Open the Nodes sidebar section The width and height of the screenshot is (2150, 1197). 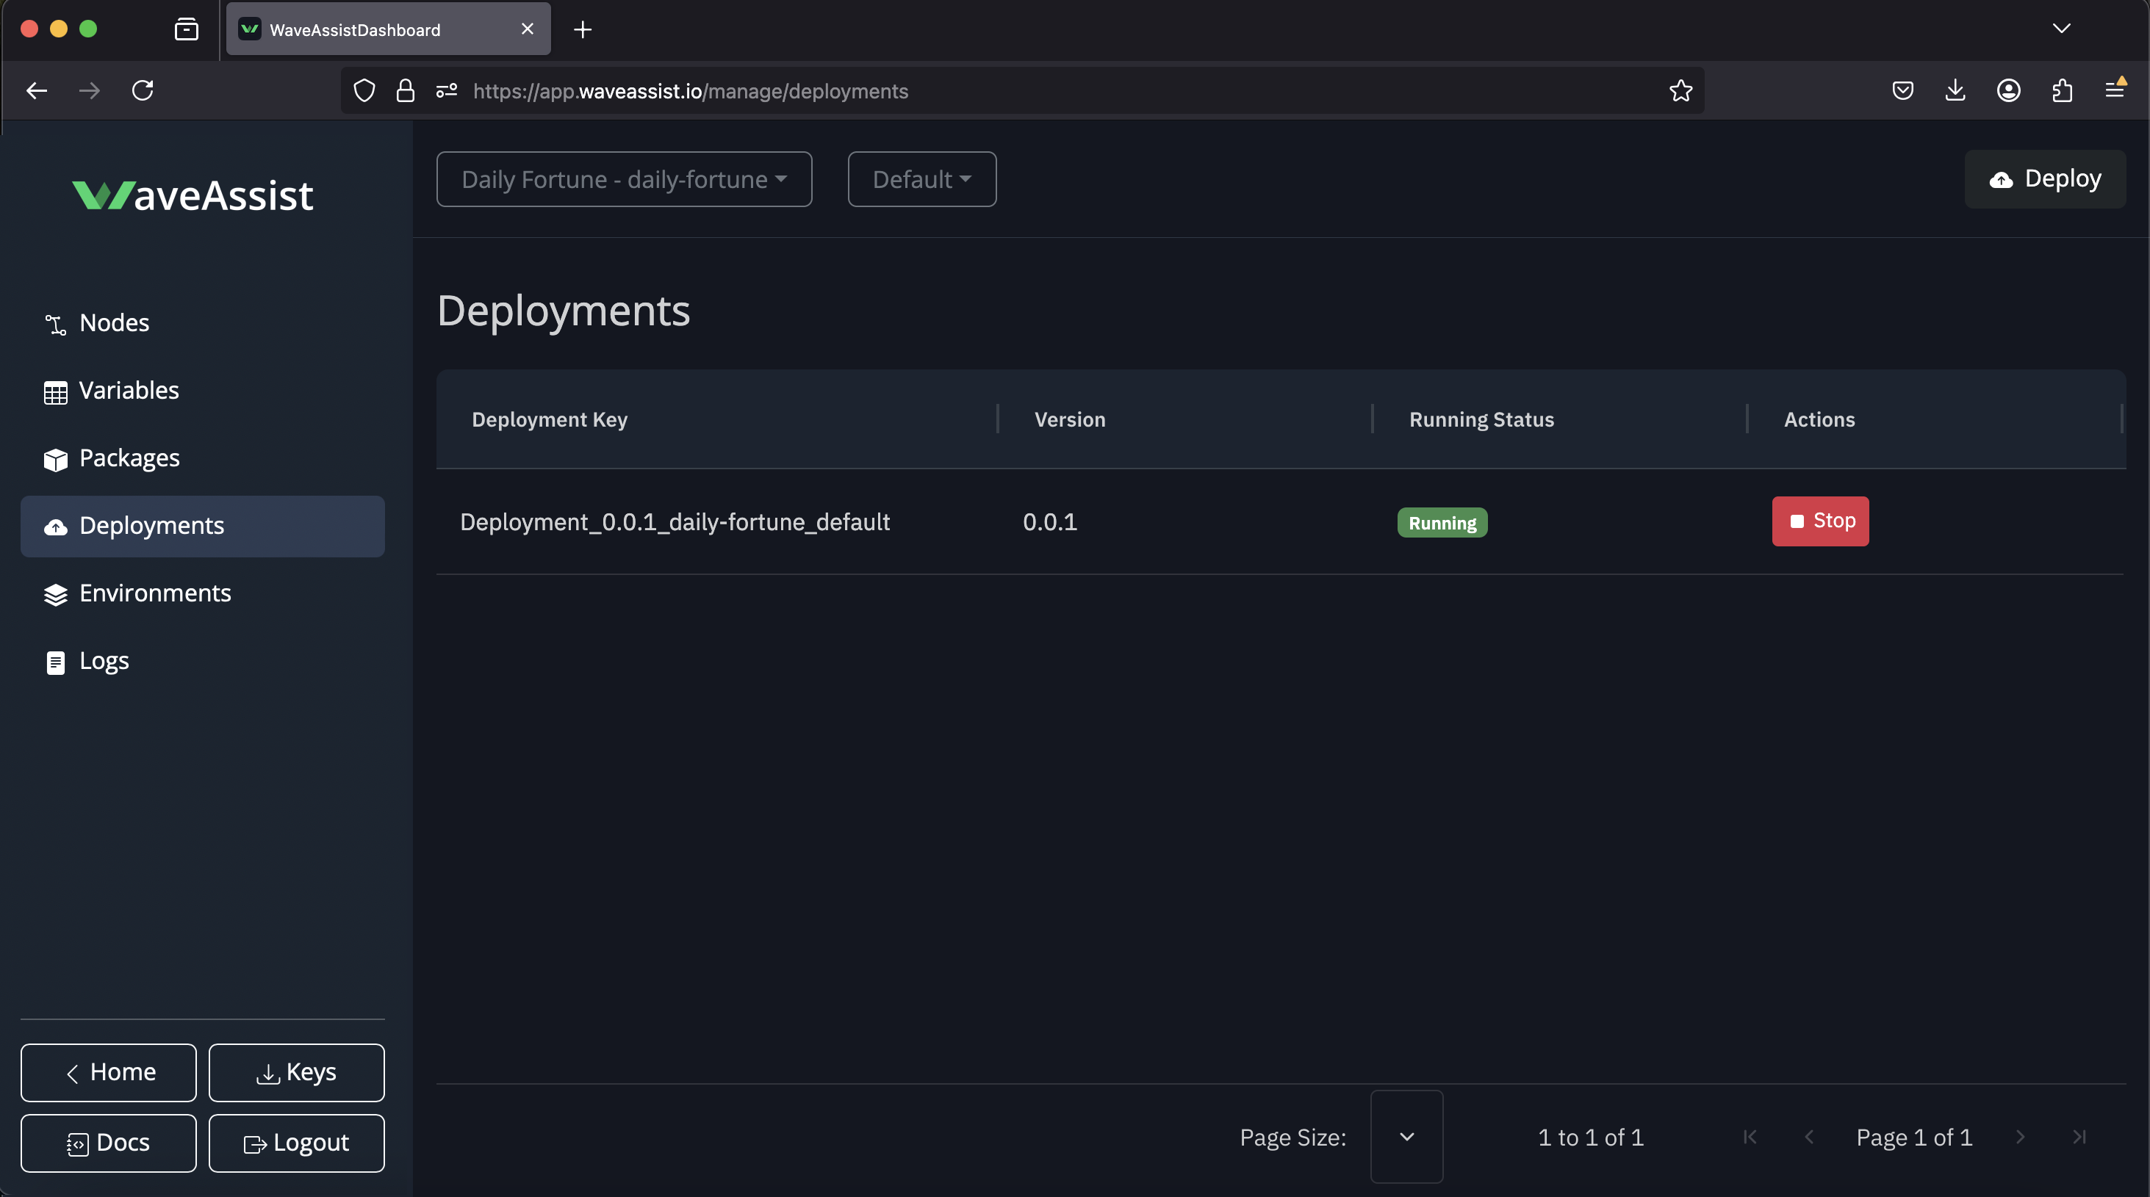point(113,323)
